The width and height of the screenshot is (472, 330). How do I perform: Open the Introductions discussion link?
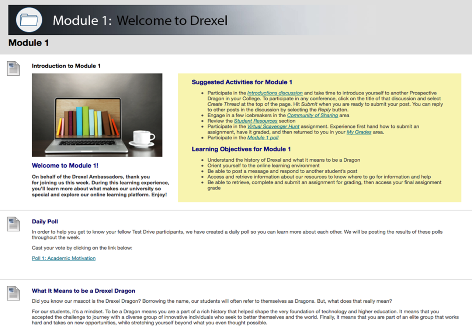click(275, 93)
